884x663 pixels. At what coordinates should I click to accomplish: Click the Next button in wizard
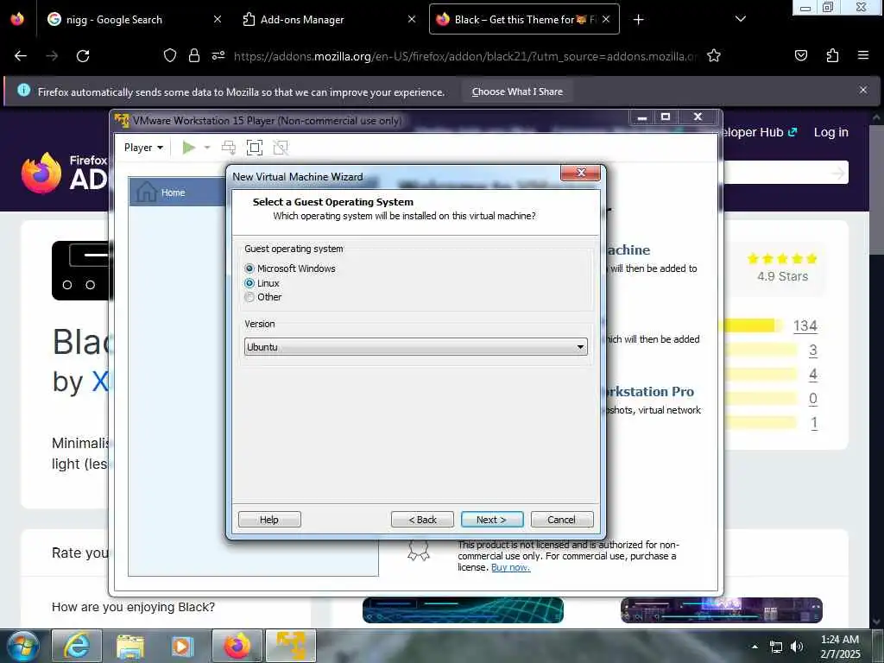tap(491, 519)
